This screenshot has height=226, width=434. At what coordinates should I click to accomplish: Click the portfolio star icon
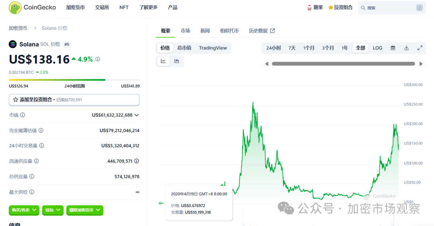[x=330, y=8]
